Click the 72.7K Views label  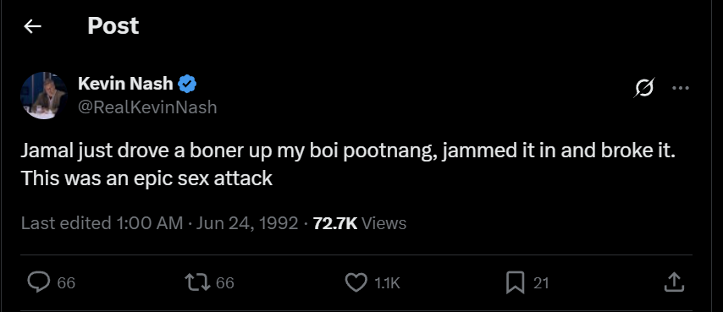[360, 223]
